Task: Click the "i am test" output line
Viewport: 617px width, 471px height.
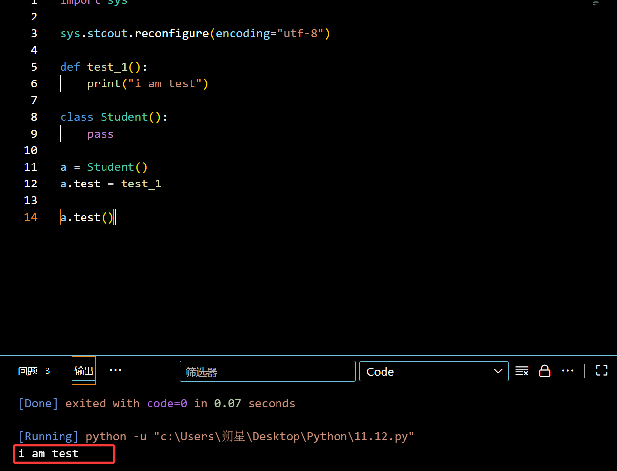Action: (48, 453)
